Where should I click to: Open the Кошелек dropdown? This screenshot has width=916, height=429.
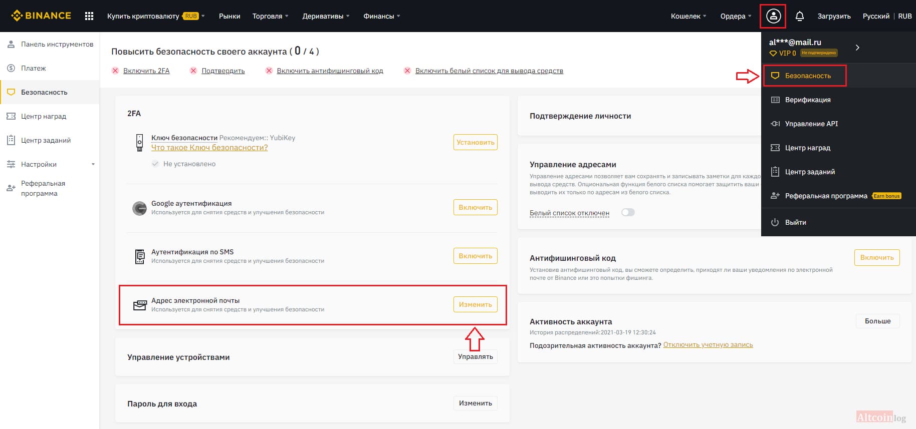689,16
